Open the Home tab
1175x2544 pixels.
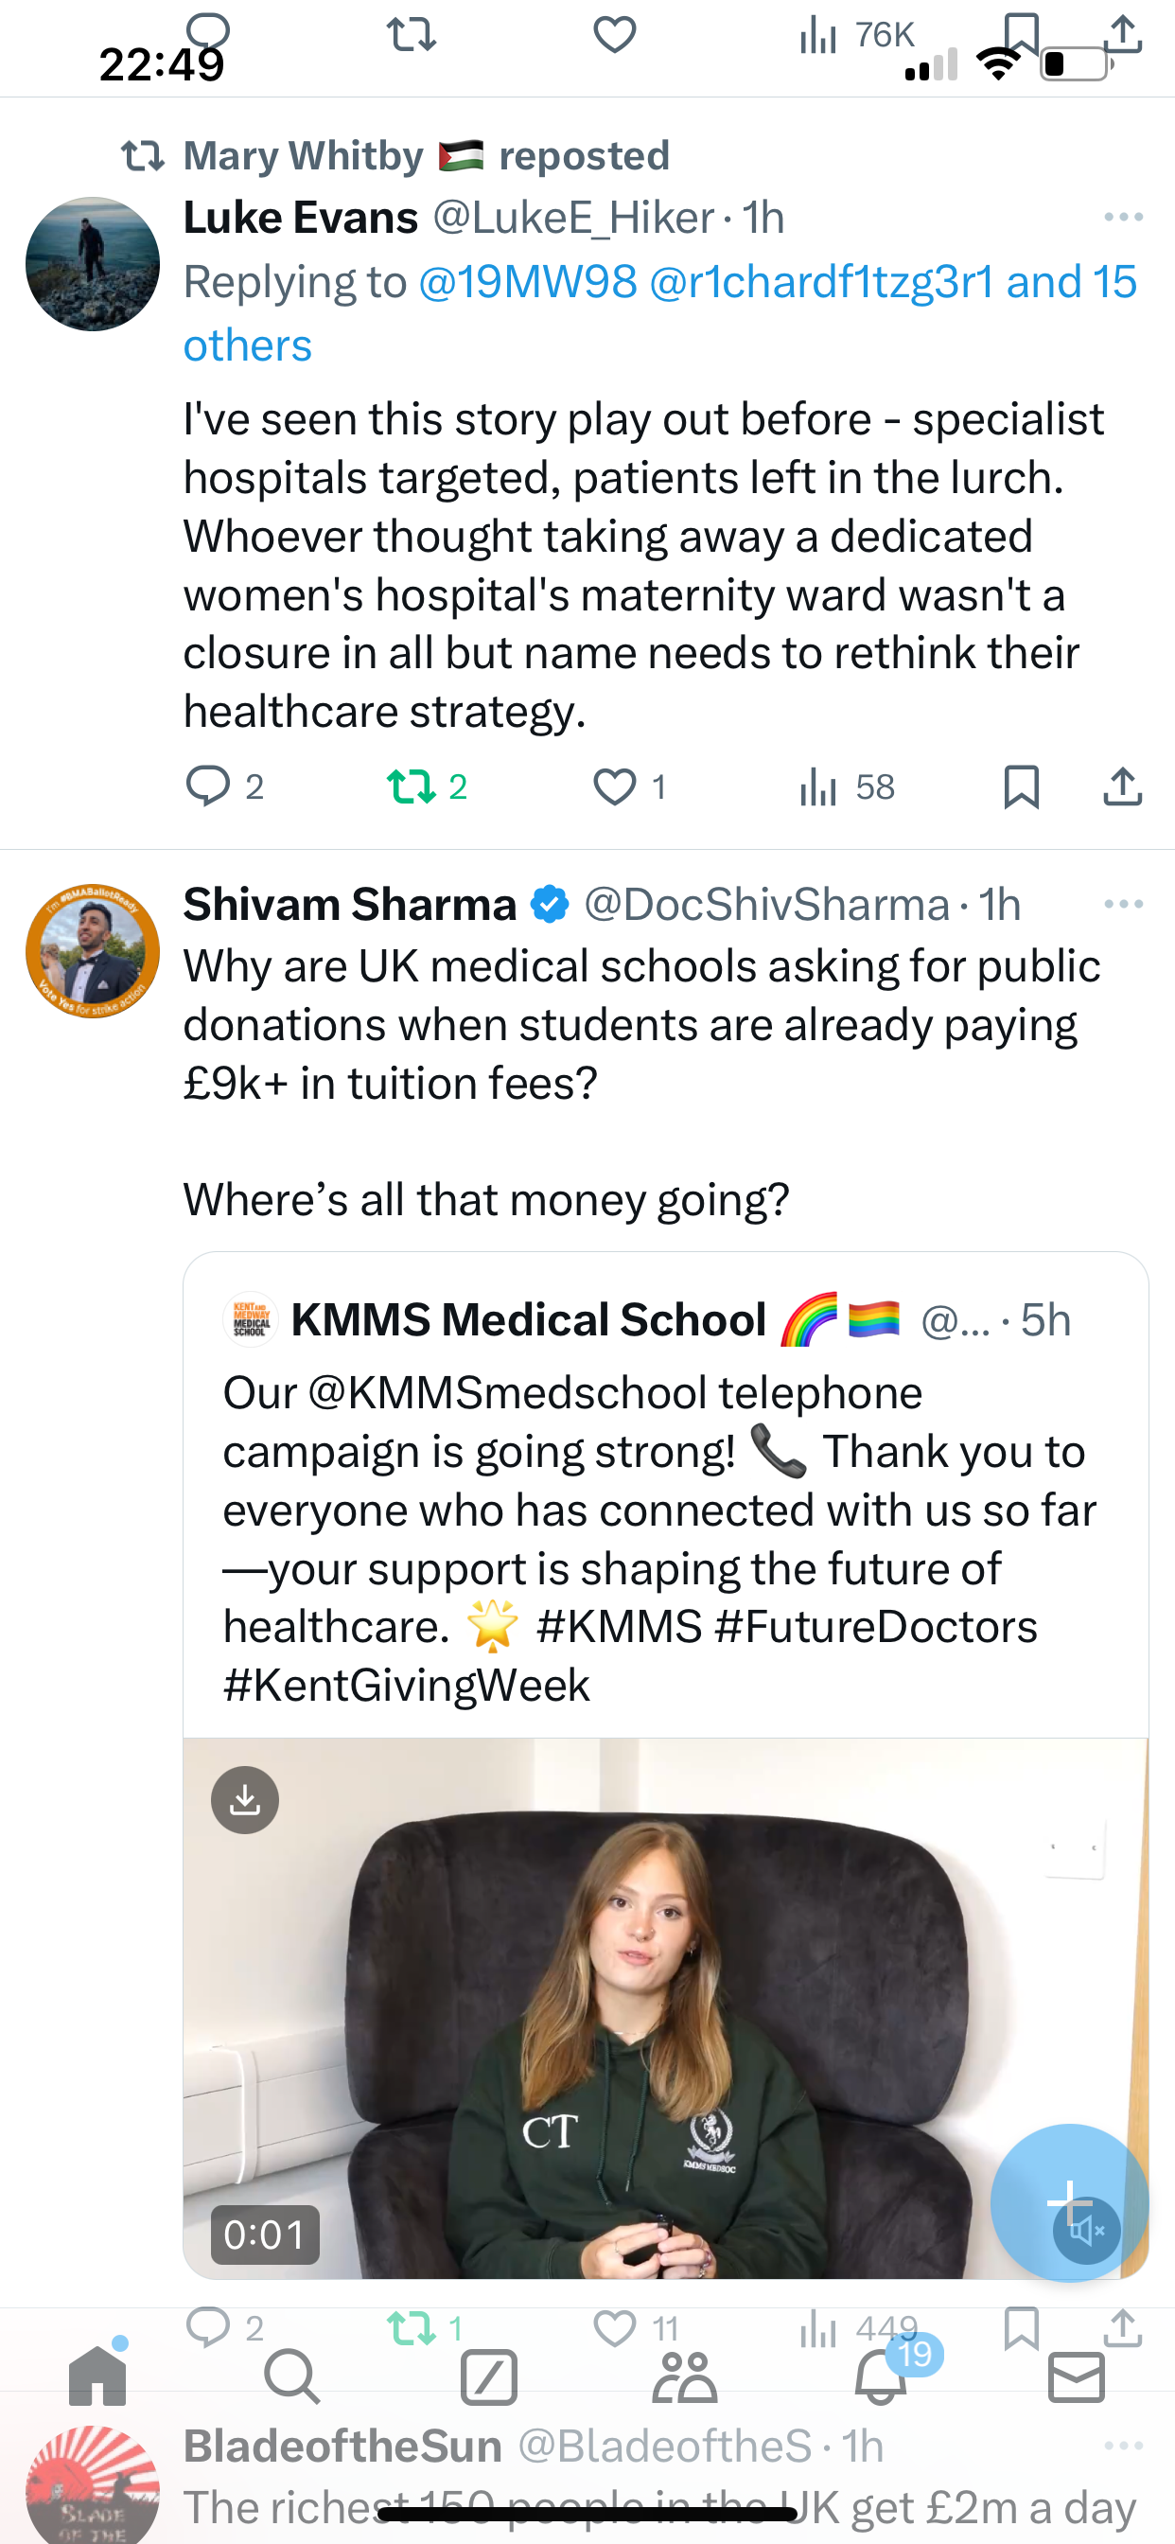click(x=97, y=2376)
